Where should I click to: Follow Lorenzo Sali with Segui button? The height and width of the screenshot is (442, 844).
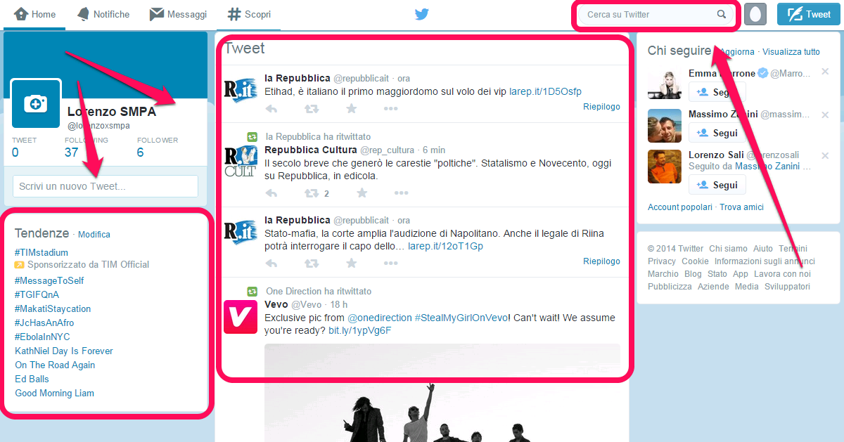tap(717, 185)
